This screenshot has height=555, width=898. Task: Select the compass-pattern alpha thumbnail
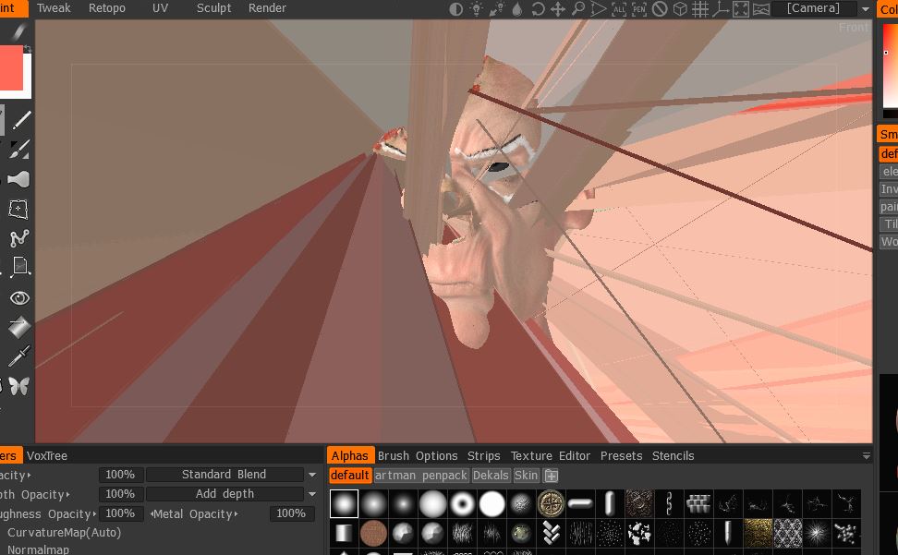tap(551, 503)
